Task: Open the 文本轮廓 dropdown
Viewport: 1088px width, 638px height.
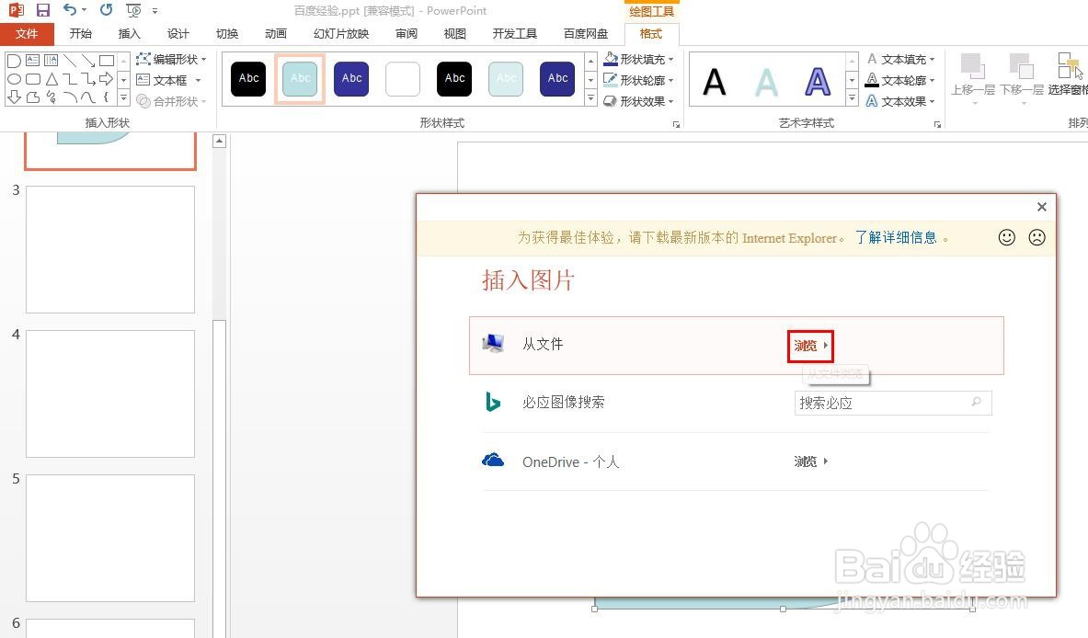Action: [900, 81]
